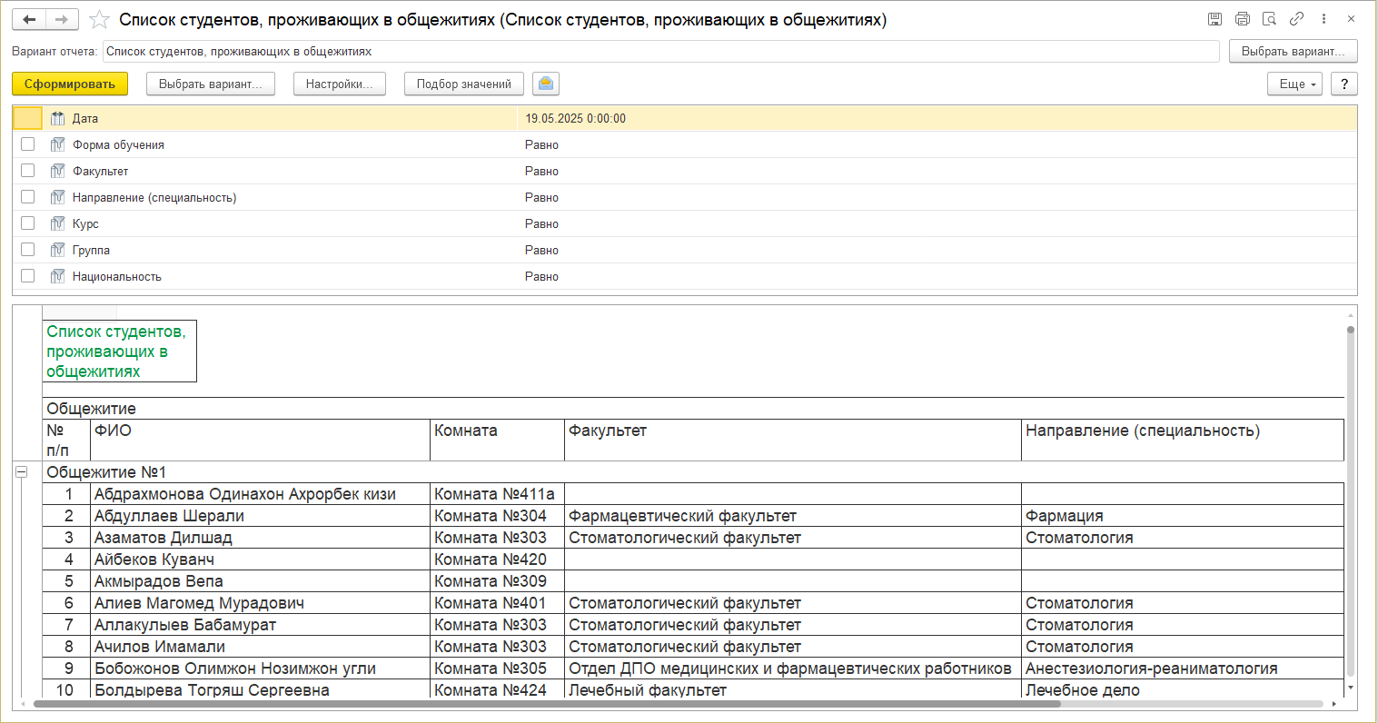Click filter icon next to Направление (специальность)

point(58,197)
